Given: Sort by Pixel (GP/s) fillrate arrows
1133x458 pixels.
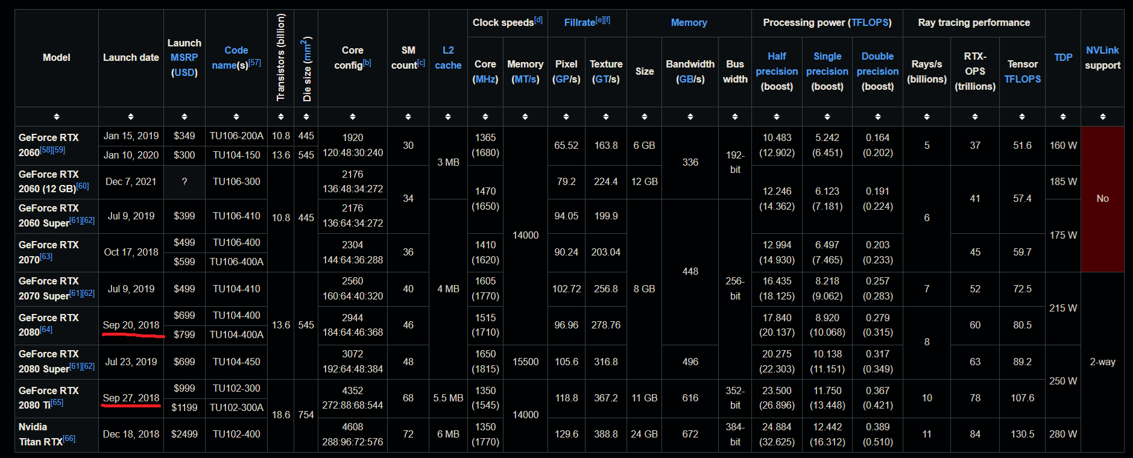Looking at the screenshot, I should [x=566, y=116].
